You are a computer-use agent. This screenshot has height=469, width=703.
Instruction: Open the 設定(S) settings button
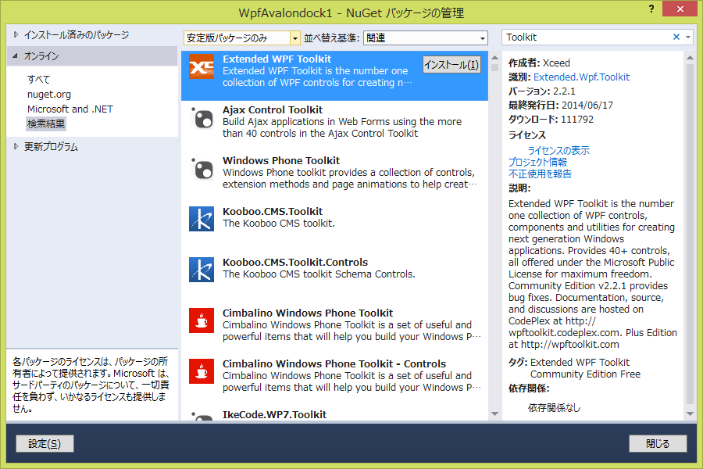[45, 444]
